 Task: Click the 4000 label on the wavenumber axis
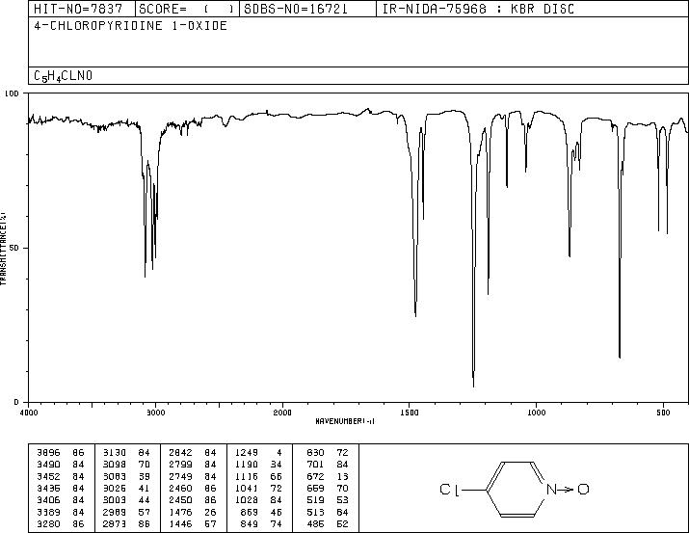click(x=29, y=413)
